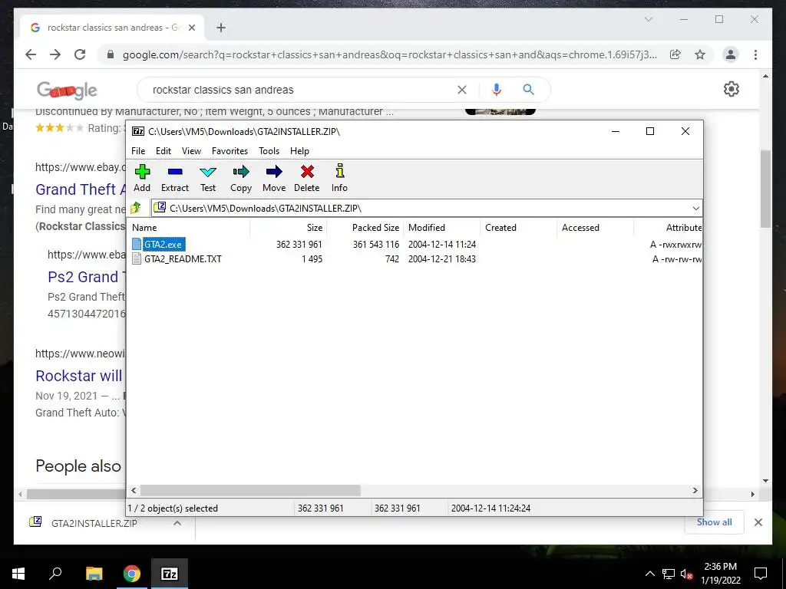Click the Google search magnifier button

coord(528,90)
